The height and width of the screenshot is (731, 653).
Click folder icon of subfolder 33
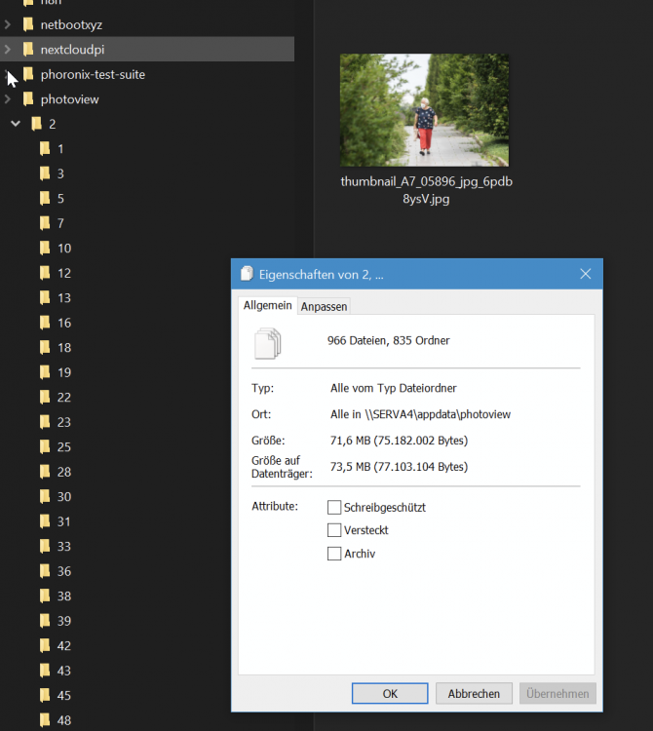click(x=45, y=546)
